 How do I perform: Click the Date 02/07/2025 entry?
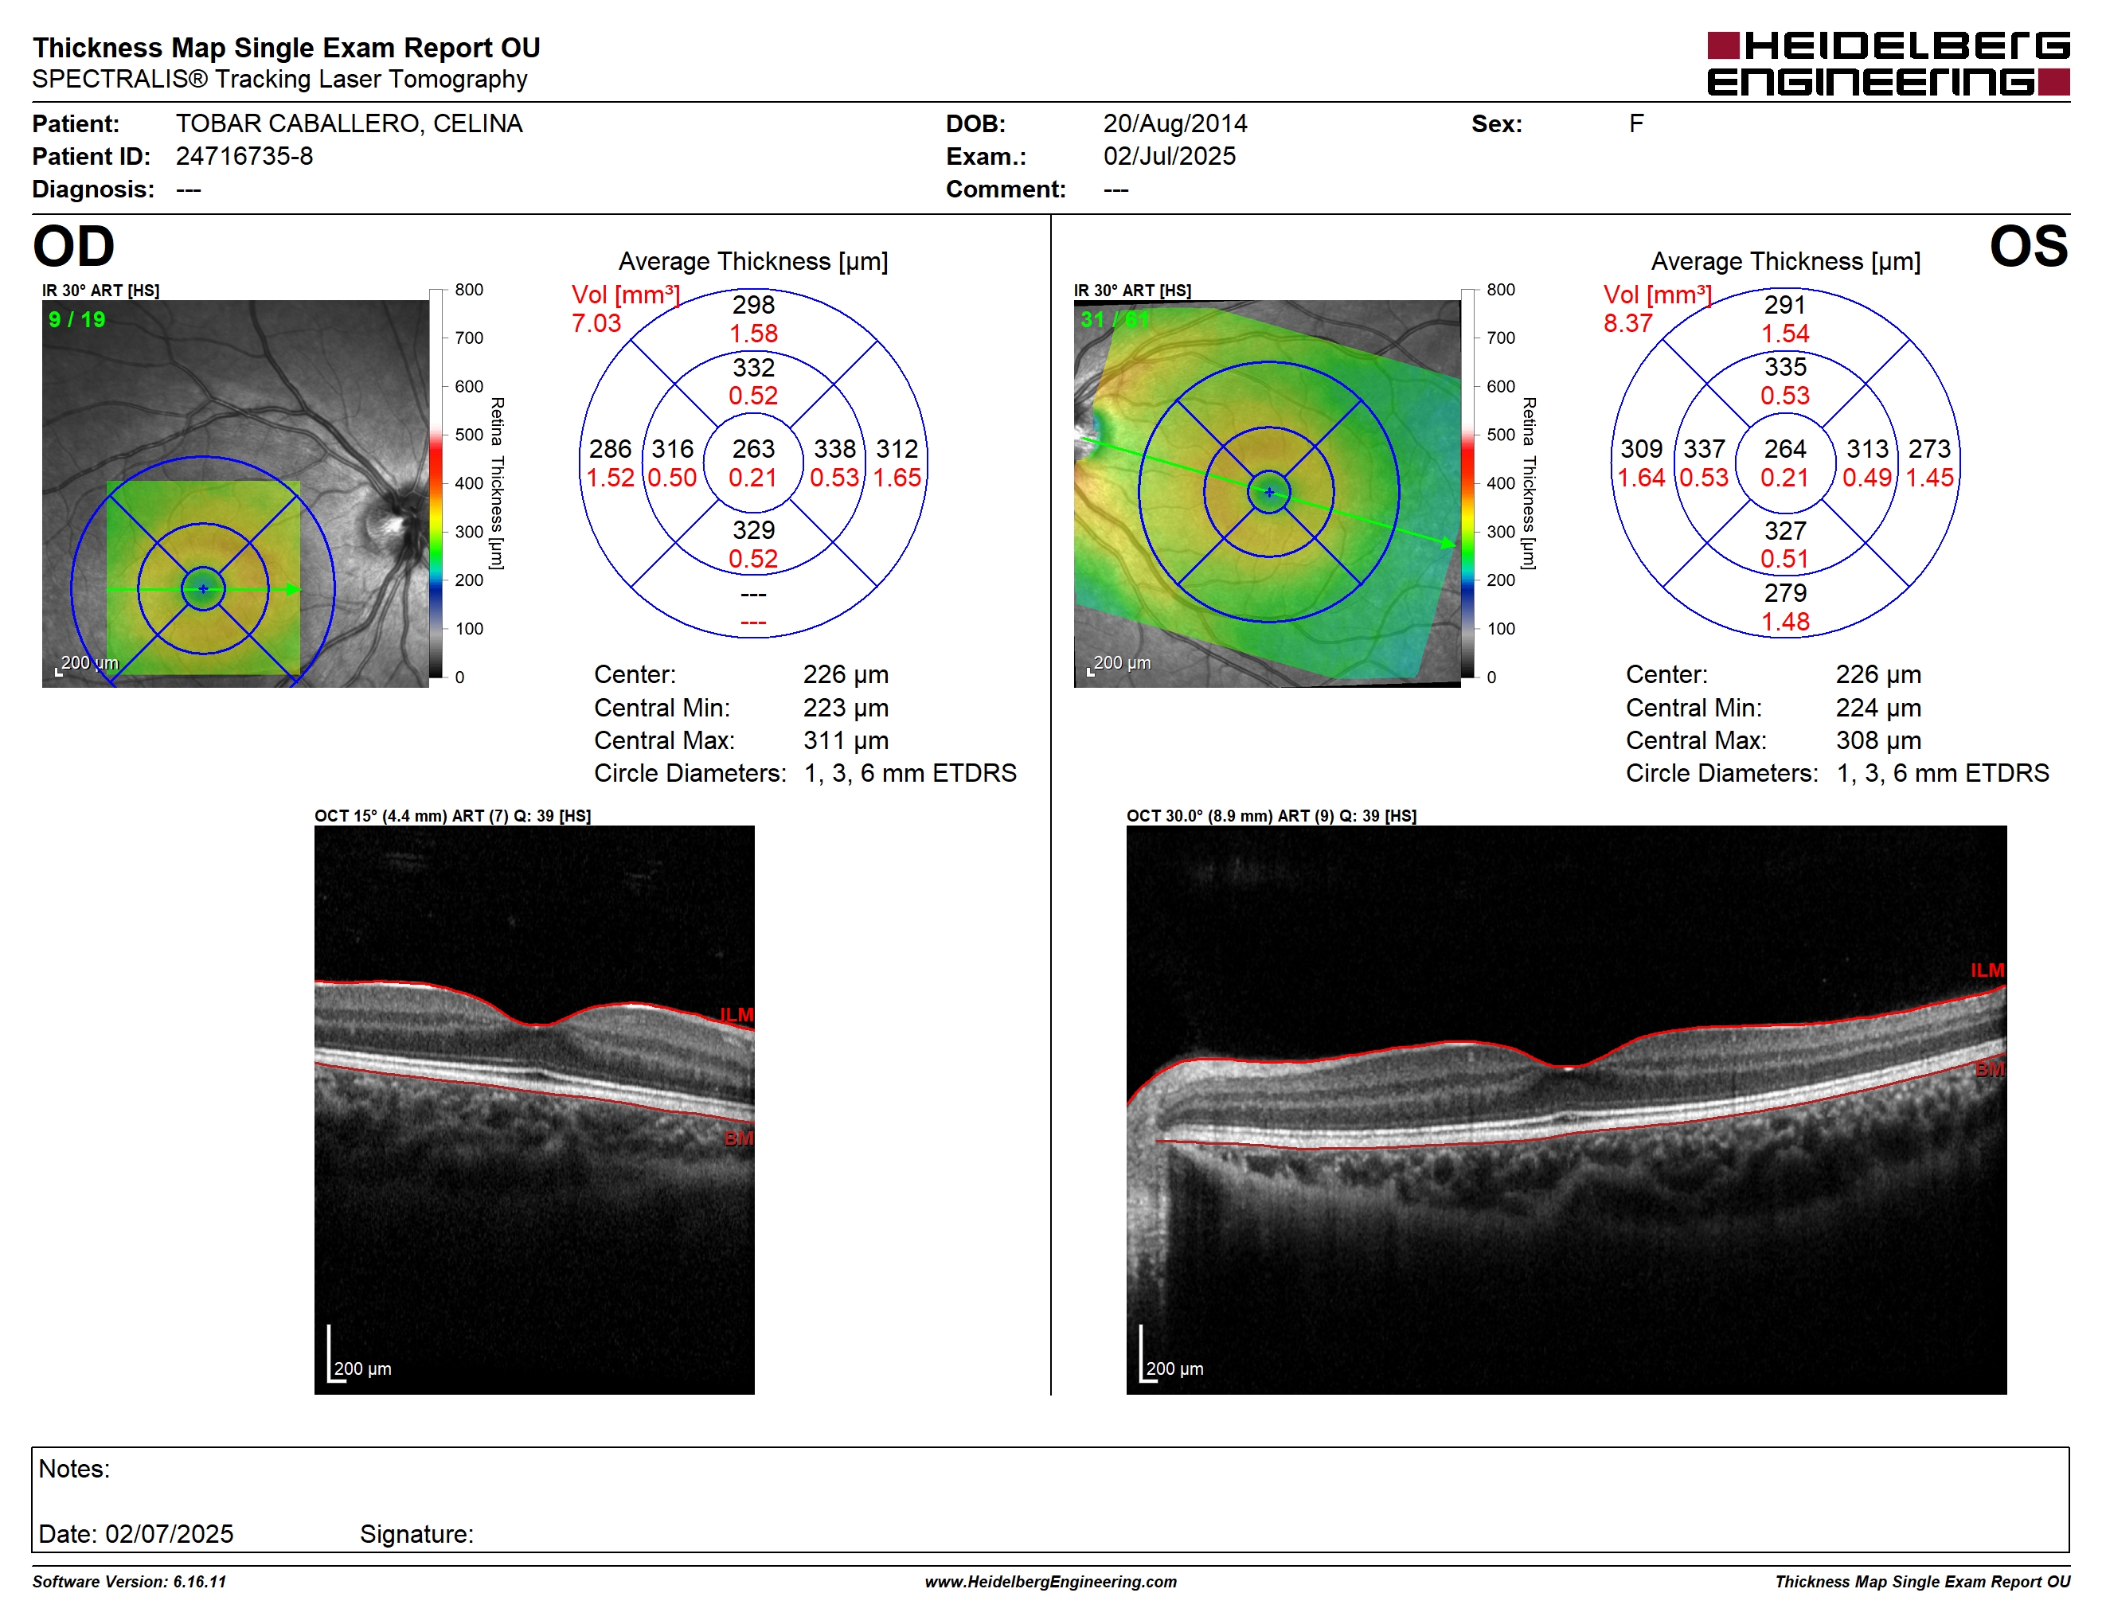[135, 1535]
